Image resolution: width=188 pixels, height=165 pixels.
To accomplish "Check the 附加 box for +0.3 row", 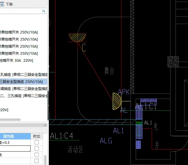I will (37, 142).
